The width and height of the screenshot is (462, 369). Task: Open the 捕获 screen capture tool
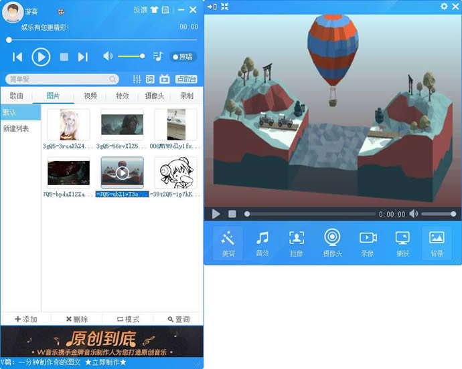tap(402, 243)
